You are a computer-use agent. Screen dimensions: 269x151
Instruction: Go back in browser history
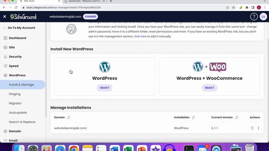[4, 8]
